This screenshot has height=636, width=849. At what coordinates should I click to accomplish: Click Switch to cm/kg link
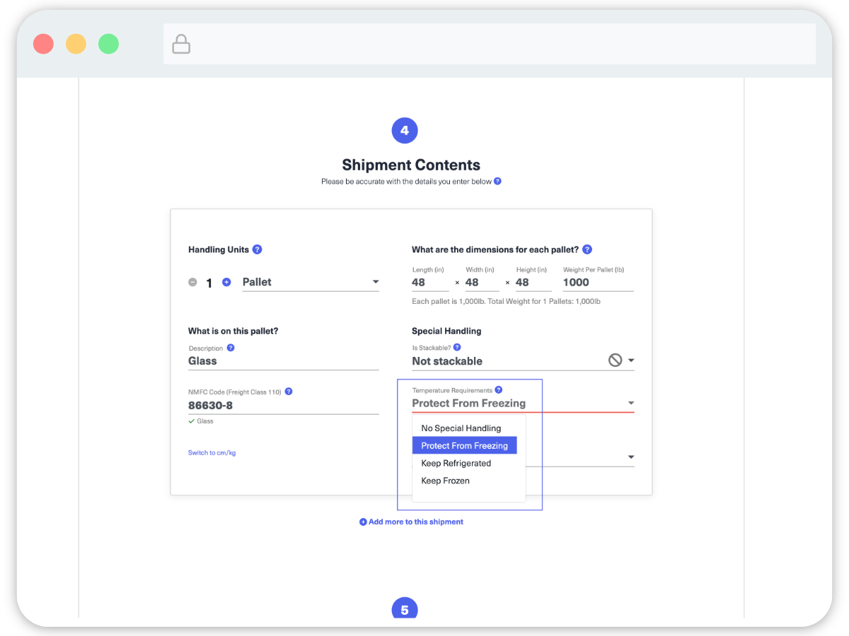coord(212,453)
